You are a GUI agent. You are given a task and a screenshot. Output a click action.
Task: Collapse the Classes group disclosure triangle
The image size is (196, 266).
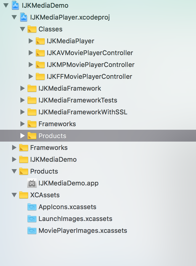[23, 29]
